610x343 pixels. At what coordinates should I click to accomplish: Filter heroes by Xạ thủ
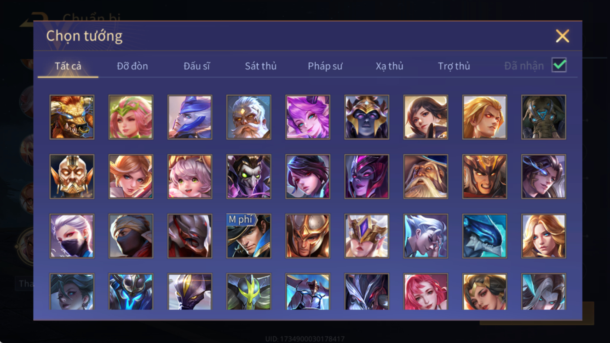[x=390, y=66]
